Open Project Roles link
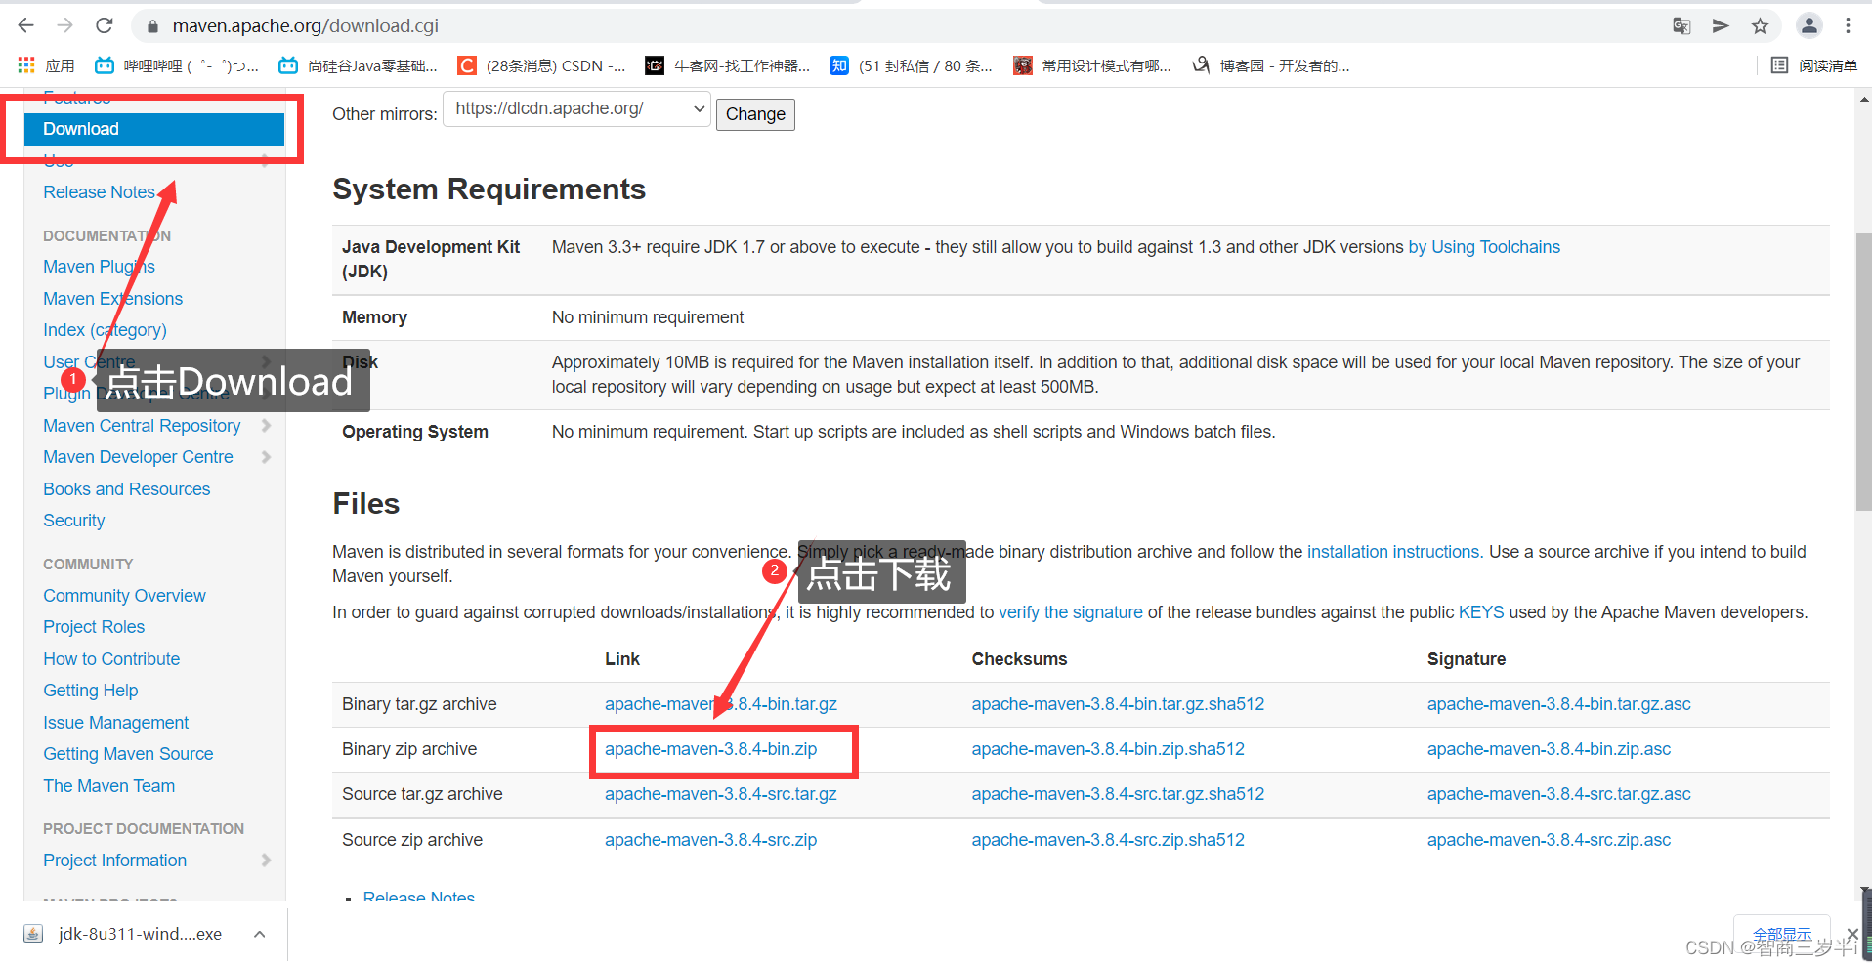1872x966 pixels. pos(94,627)
